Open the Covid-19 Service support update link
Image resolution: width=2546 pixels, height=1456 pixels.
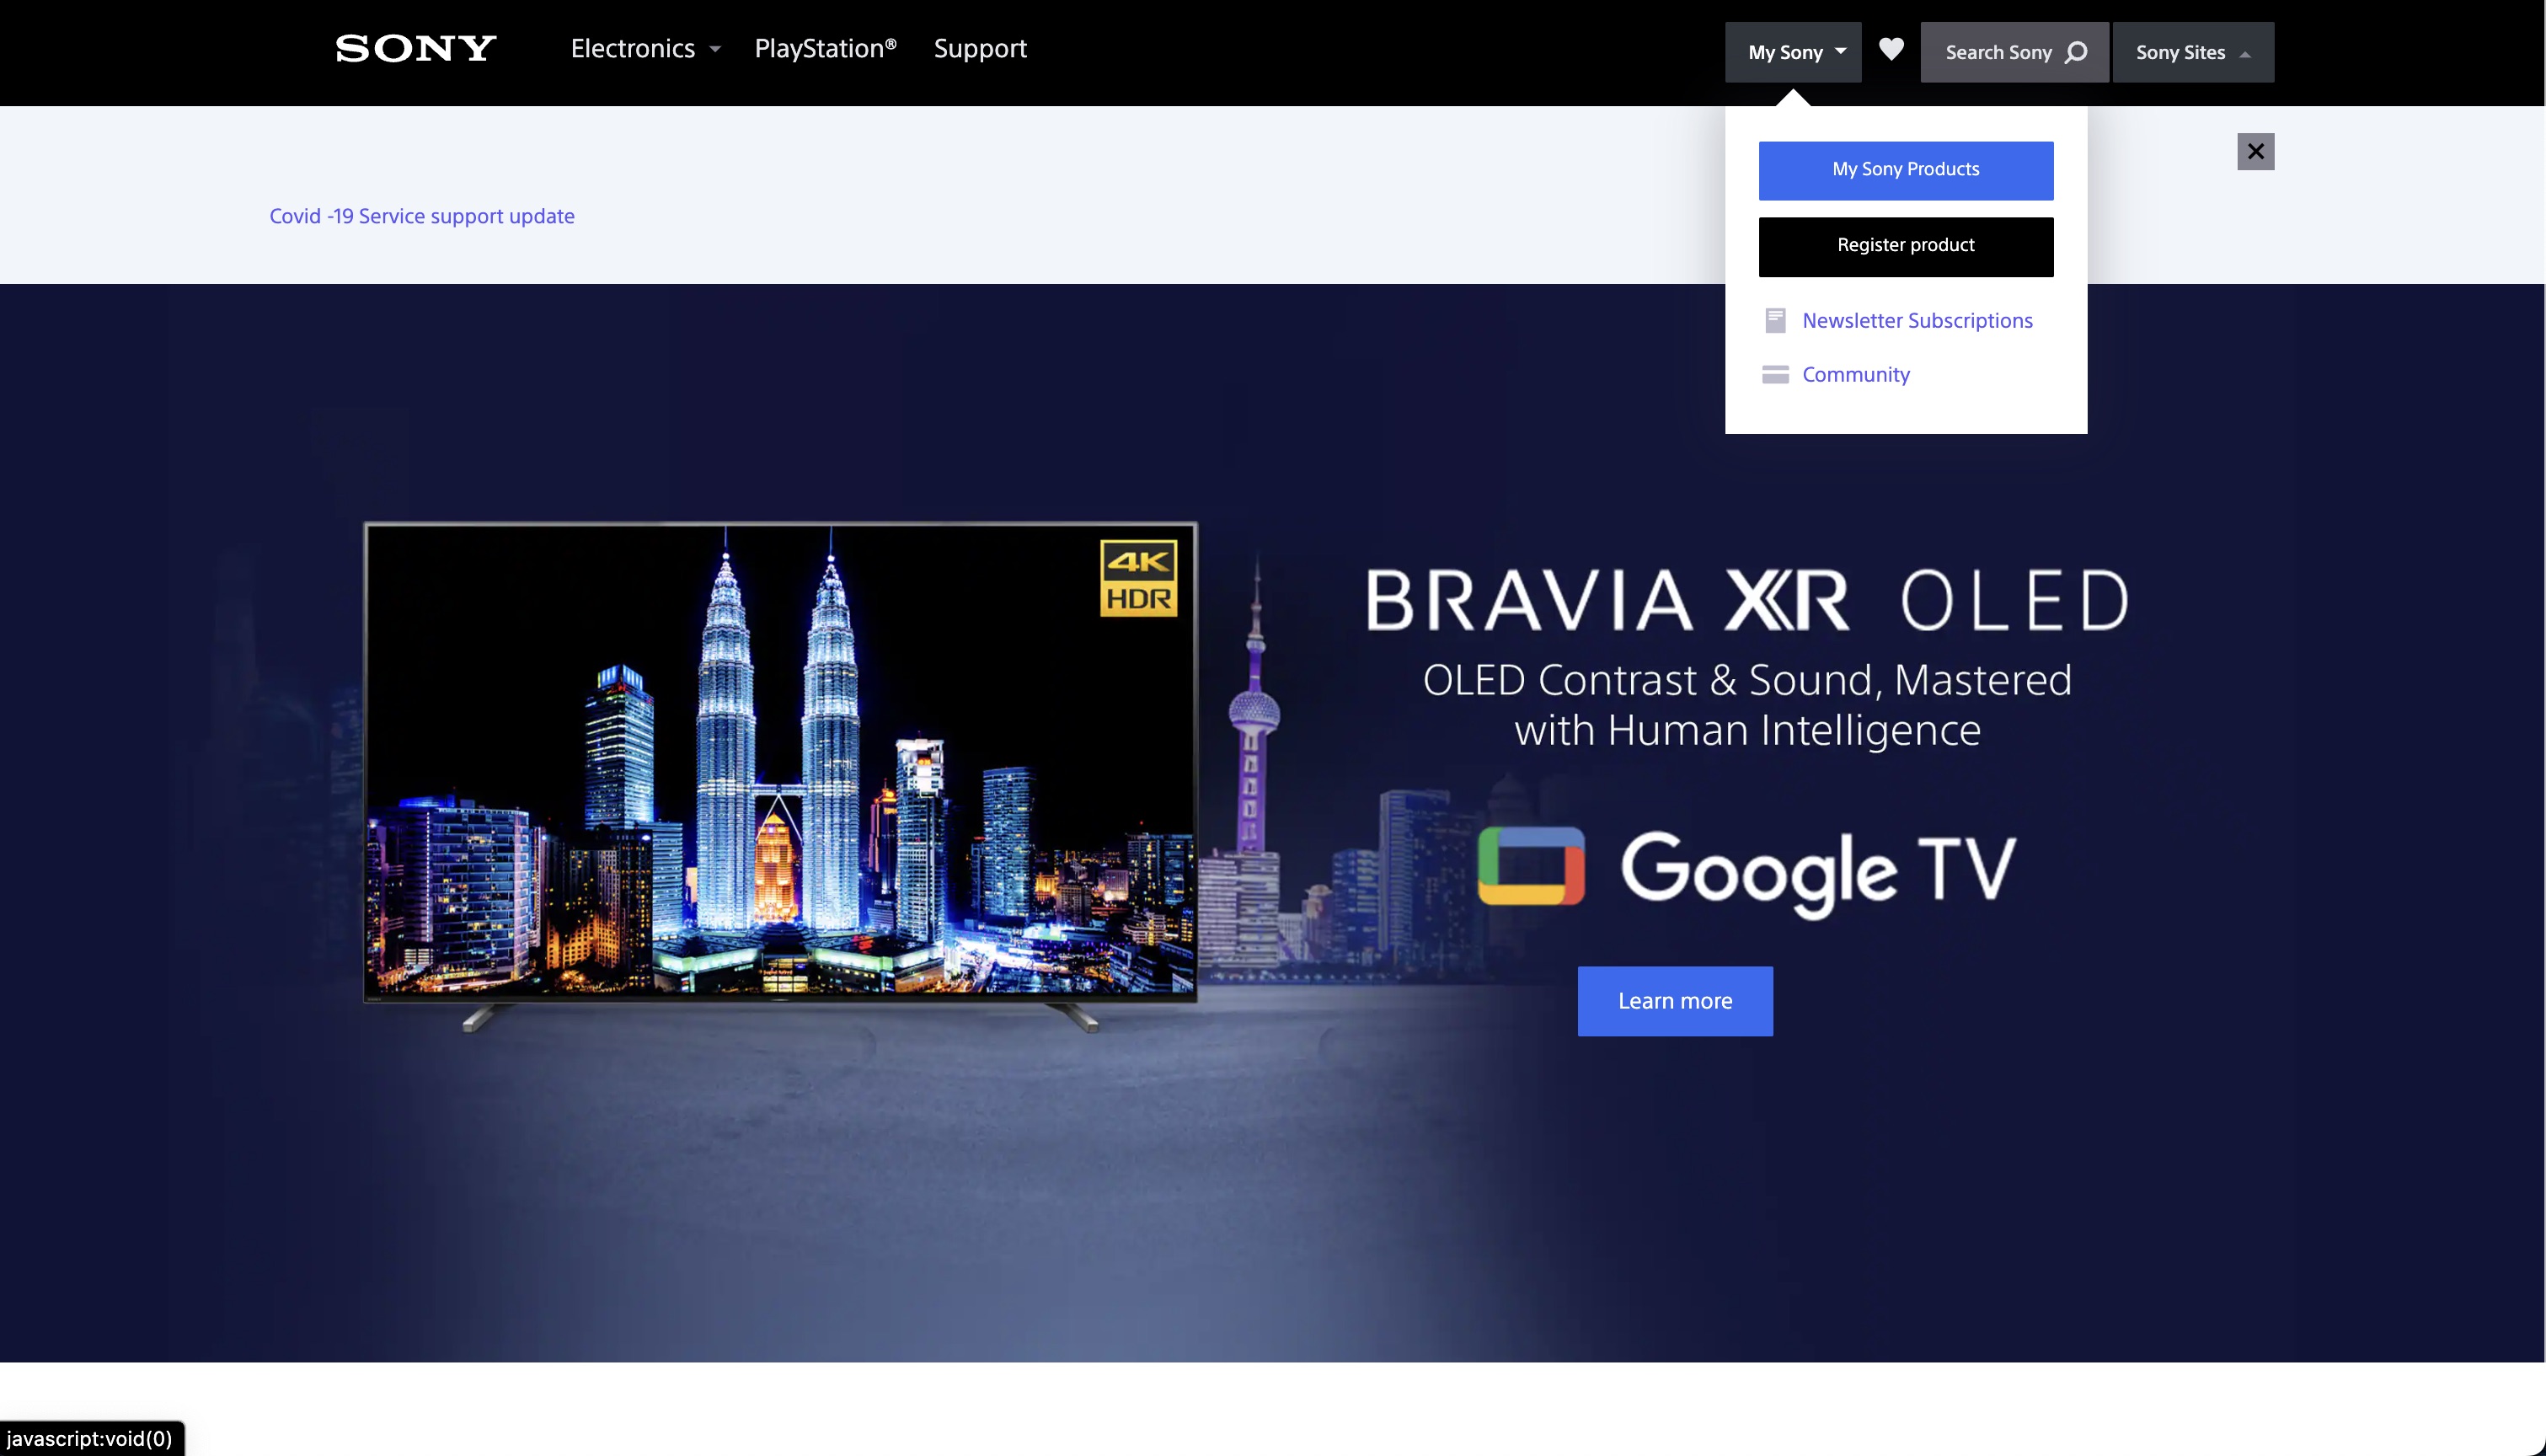(x=421, y=215)
